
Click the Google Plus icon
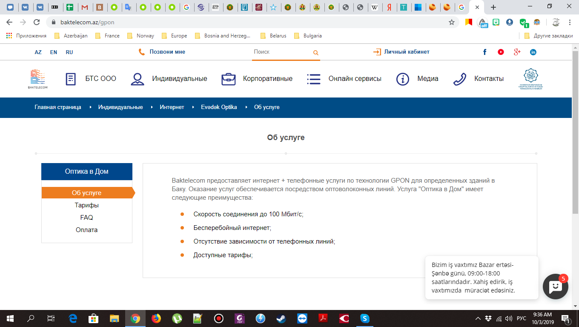click(x=517, y=52)
